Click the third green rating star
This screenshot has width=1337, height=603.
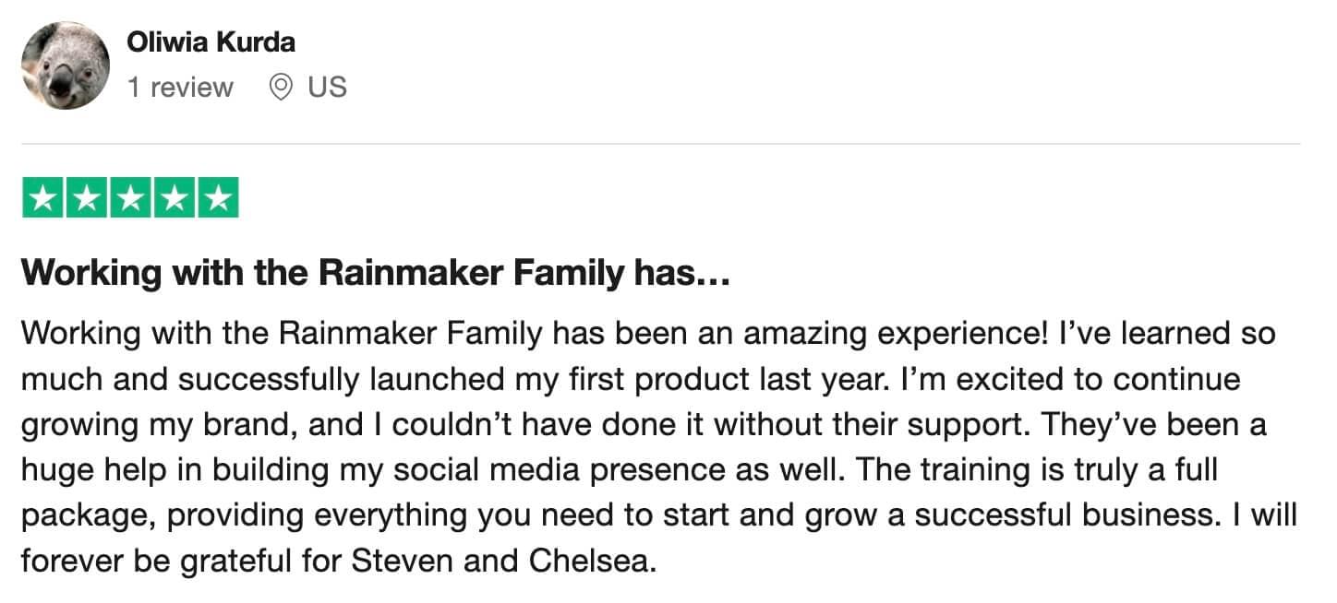coord(130,197)
